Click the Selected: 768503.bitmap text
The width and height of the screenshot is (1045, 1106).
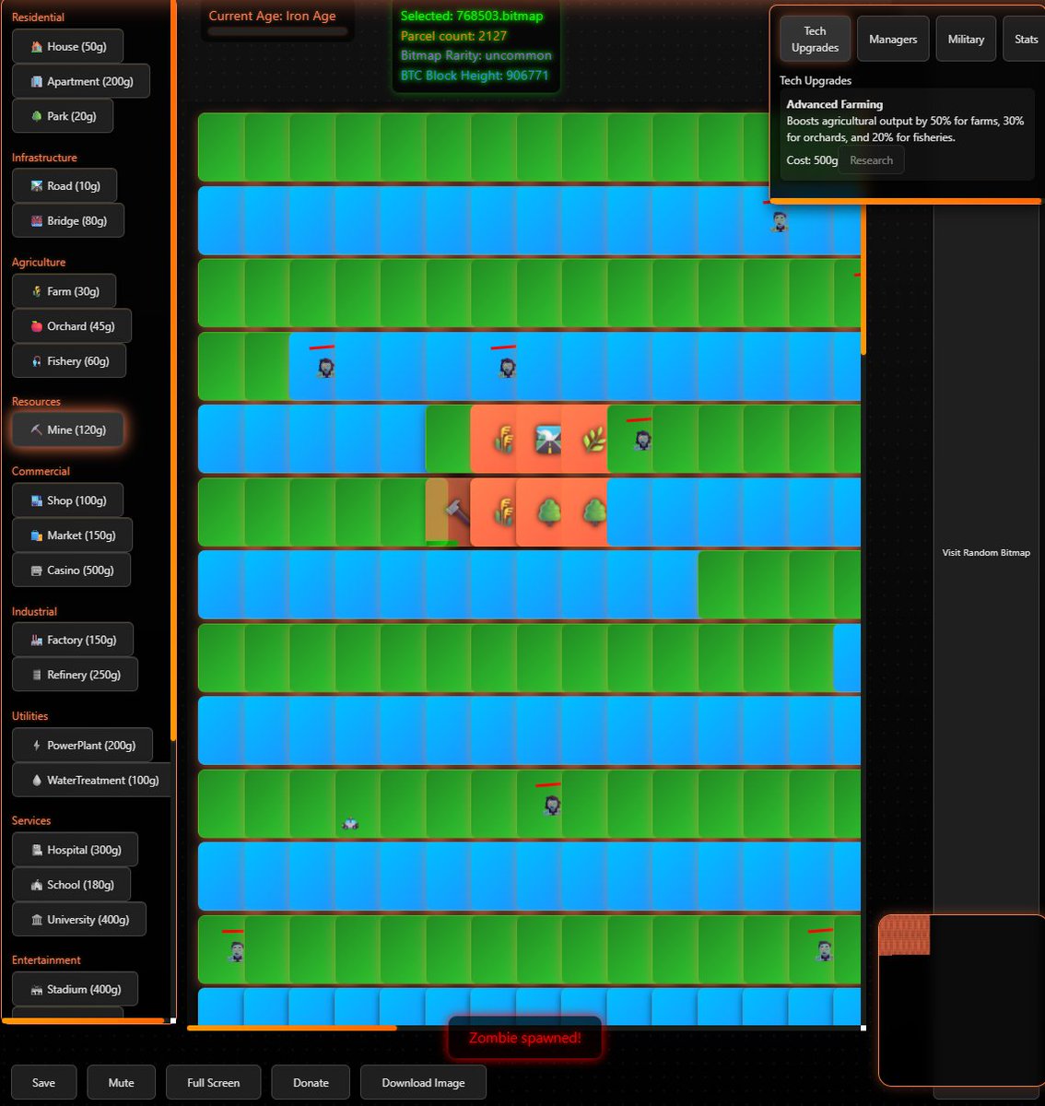472,16
